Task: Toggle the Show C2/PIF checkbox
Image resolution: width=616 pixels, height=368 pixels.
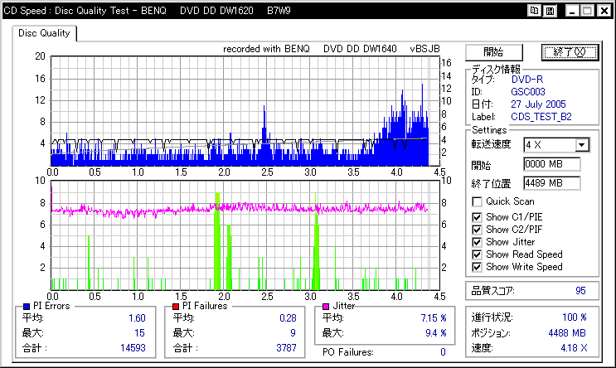Action: click(x=477, y=230)
